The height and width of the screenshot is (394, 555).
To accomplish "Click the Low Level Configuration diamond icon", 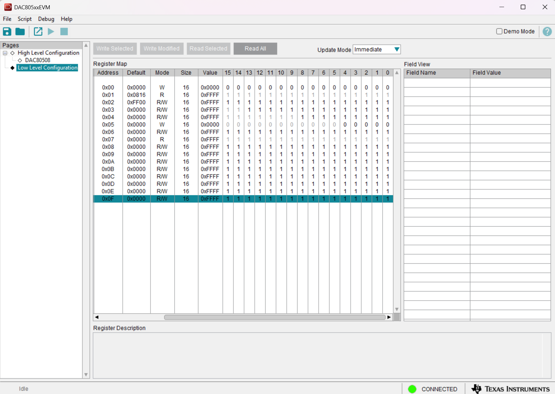I will pos(12,68).
